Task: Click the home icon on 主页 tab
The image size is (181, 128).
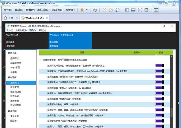Action: point(5,18)
